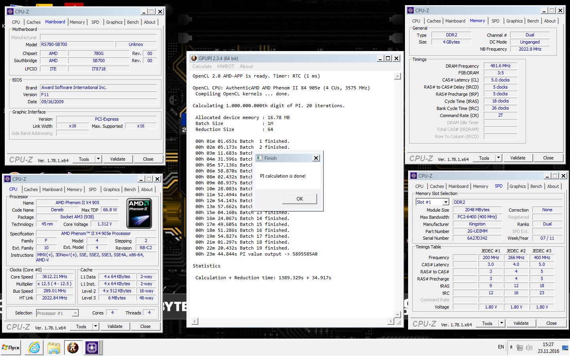Click Close button in SPD window
Viewport: 570px width, 356px height.
tap(551, 323)
